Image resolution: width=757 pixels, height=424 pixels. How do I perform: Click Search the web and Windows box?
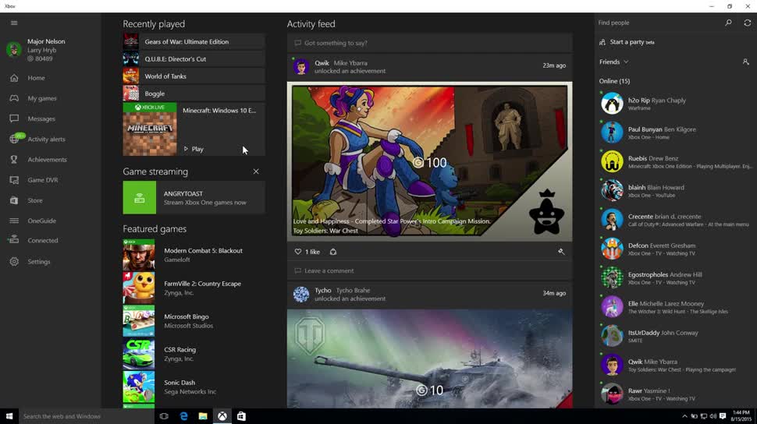(x=86, y=416)
